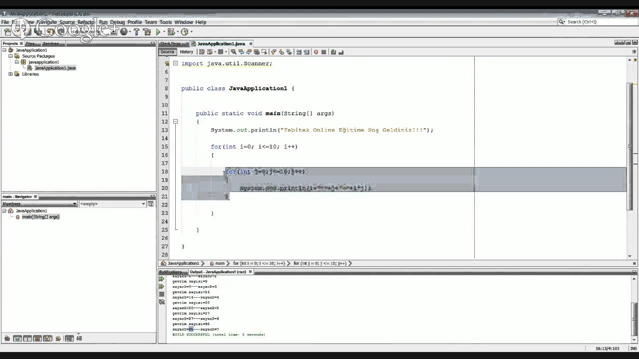Stop macro recording with the square icon

[x=323, y=52]
